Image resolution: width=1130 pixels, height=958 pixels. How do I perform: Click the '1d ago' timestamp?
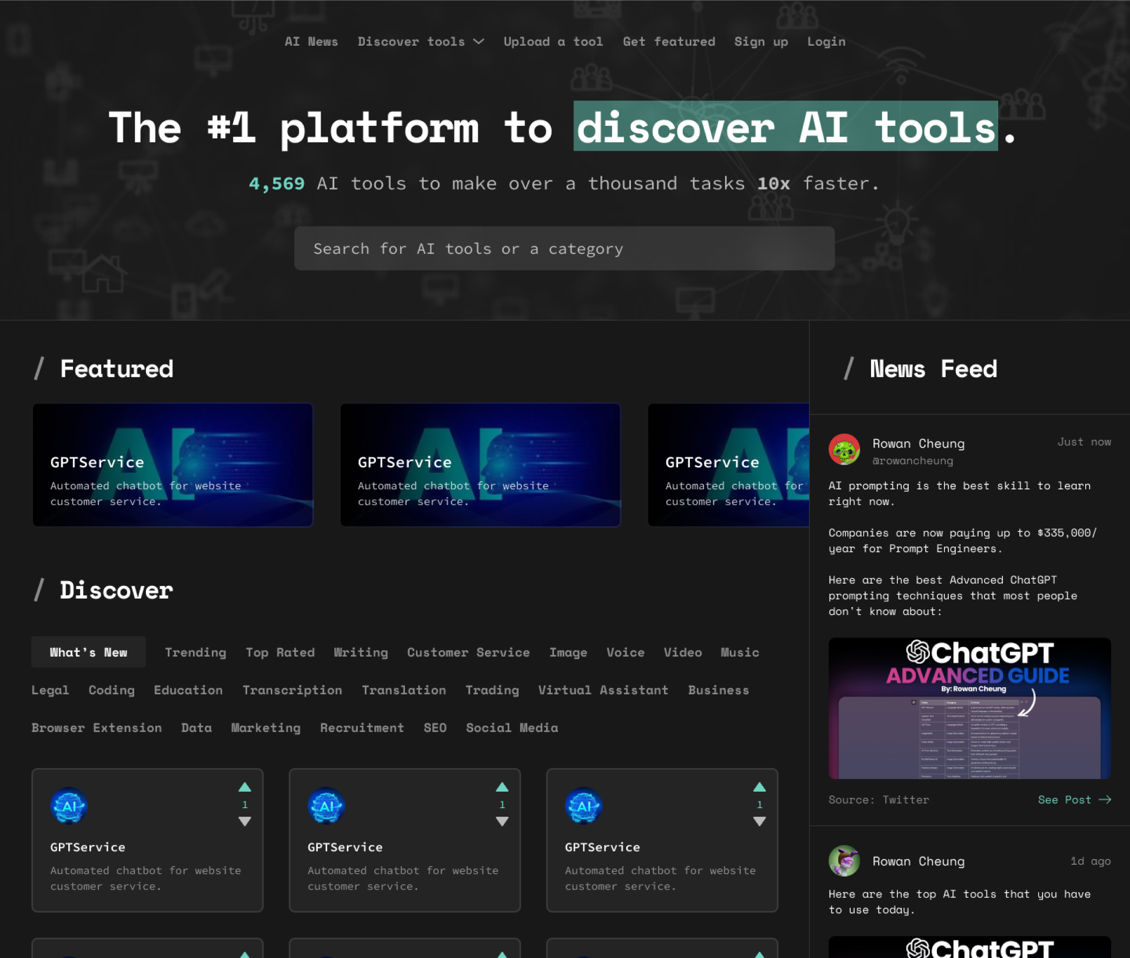coord(1090,861)
